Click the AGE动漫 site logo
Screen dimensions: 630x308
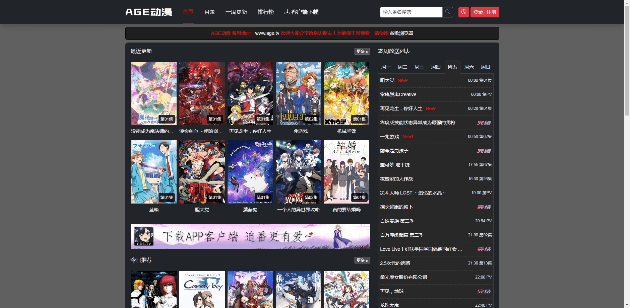pyautogui.click(x=149, y=12)
